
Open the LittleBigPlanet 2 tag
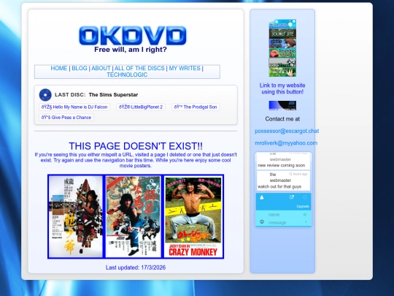tap(141, 107)
